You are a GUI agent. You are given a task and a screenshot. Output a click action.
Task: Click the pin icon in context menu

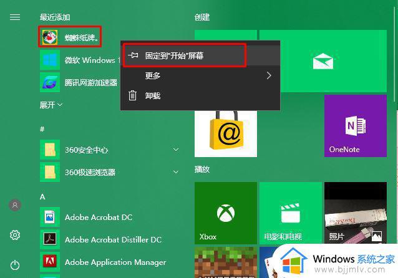(133, 55)
